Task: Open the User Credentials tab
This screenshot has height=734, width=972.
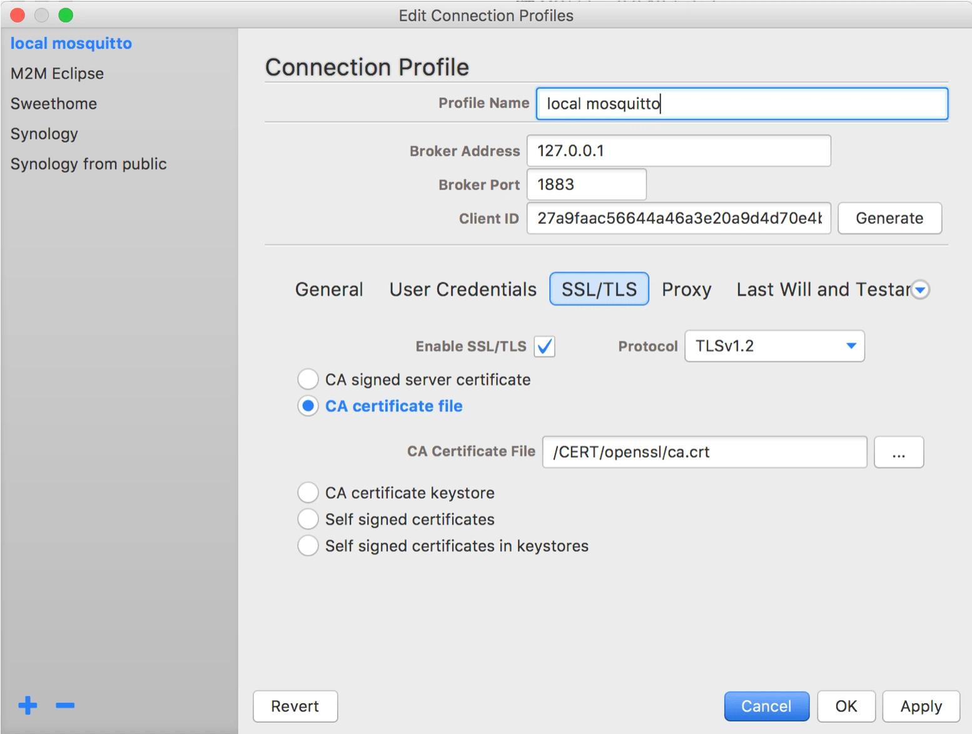Action: pos(463,289)
